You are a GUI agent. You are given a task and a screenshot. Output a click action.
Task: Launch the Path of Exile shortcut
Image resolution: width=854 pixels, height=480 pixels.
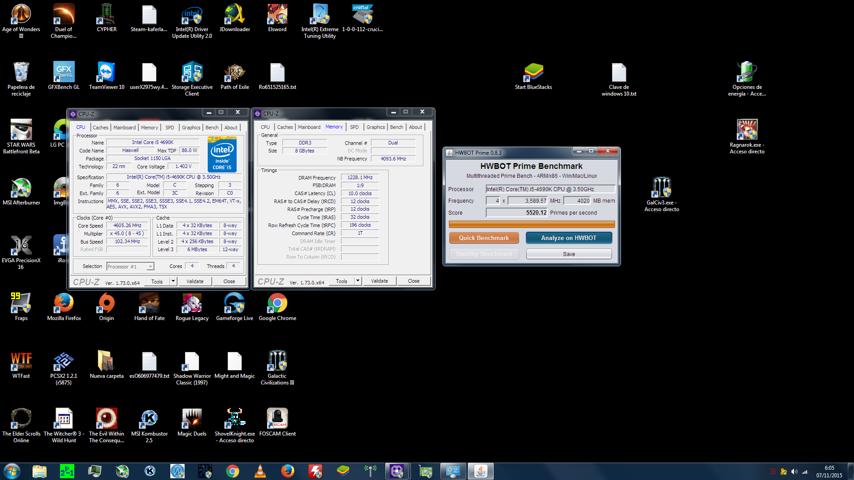click(234, 76)
